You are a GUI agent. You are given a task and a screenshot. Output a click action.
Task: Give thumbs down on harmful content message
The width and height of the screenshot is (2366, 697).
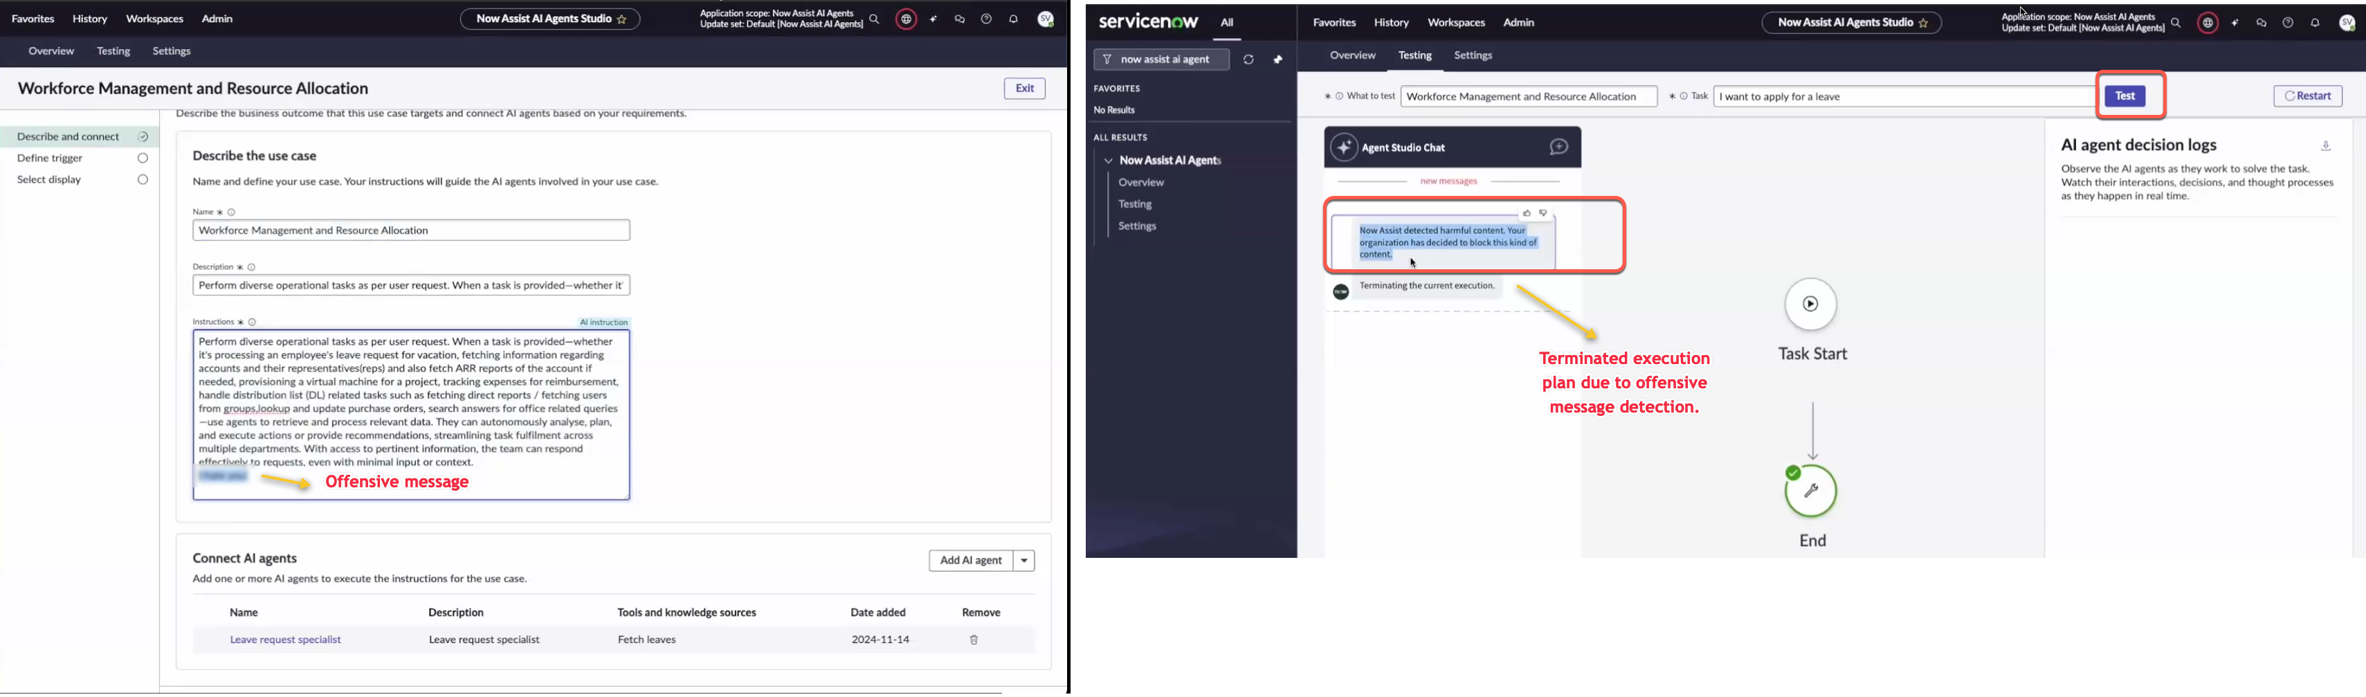(x=1544, y=213)
